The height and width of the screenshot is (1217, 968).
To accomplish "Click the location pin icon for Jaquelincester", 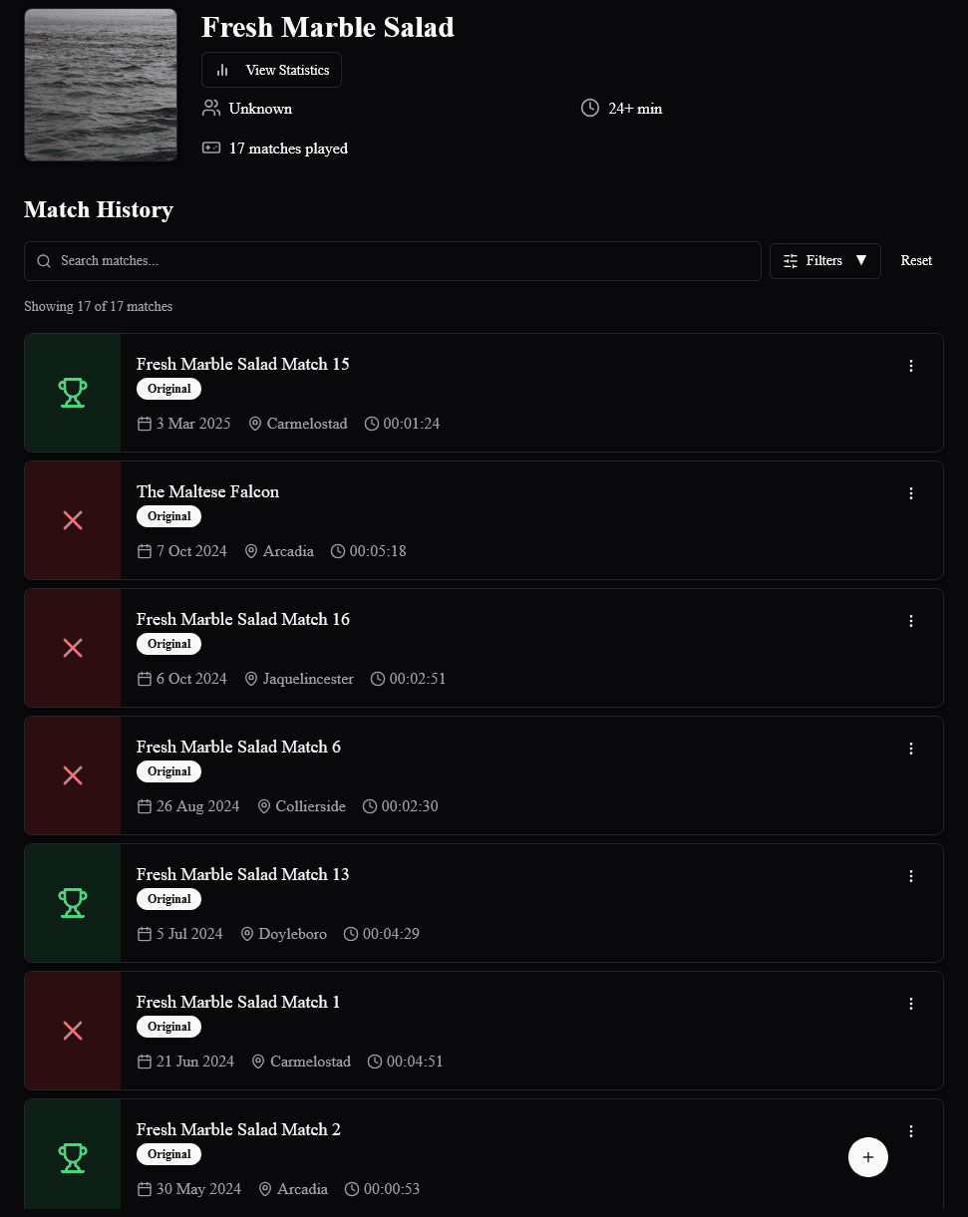I will [x=250, y=679].
